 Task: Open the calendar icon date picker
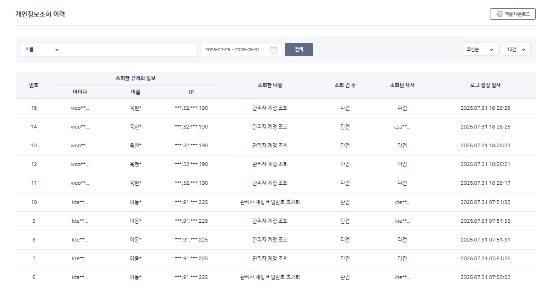(273, 50)
